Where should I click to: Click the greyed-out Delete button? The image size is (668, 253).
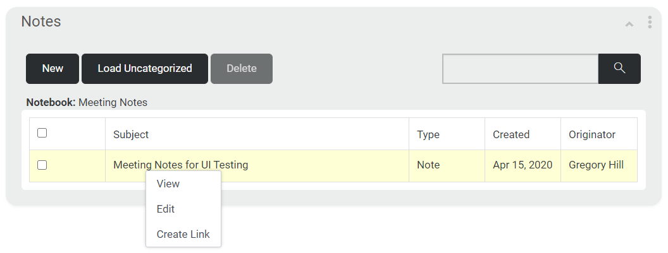[x=242, y=69]
